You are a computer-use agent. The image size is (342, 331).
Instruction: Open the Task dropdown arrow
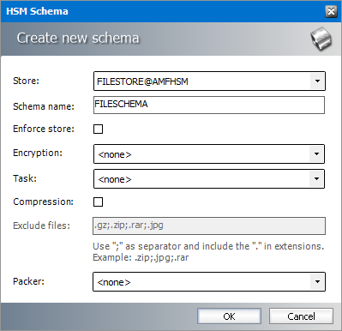(316, 179)
